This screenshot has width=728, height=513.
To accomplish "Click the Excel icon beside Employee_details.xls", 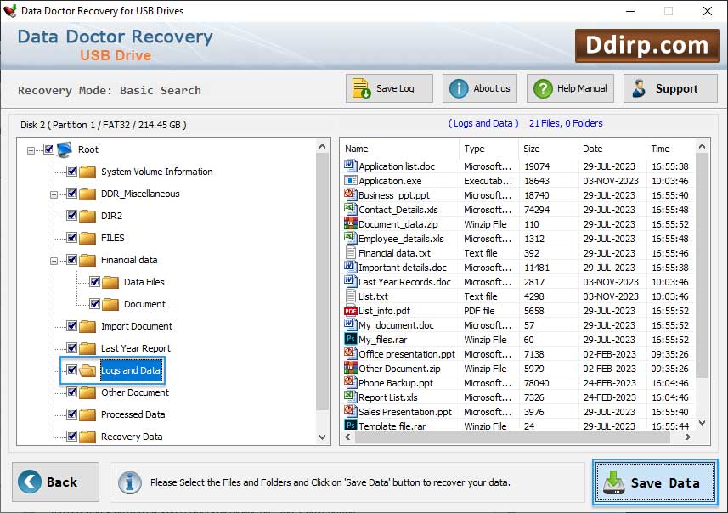I will click(x=350, y=237).
